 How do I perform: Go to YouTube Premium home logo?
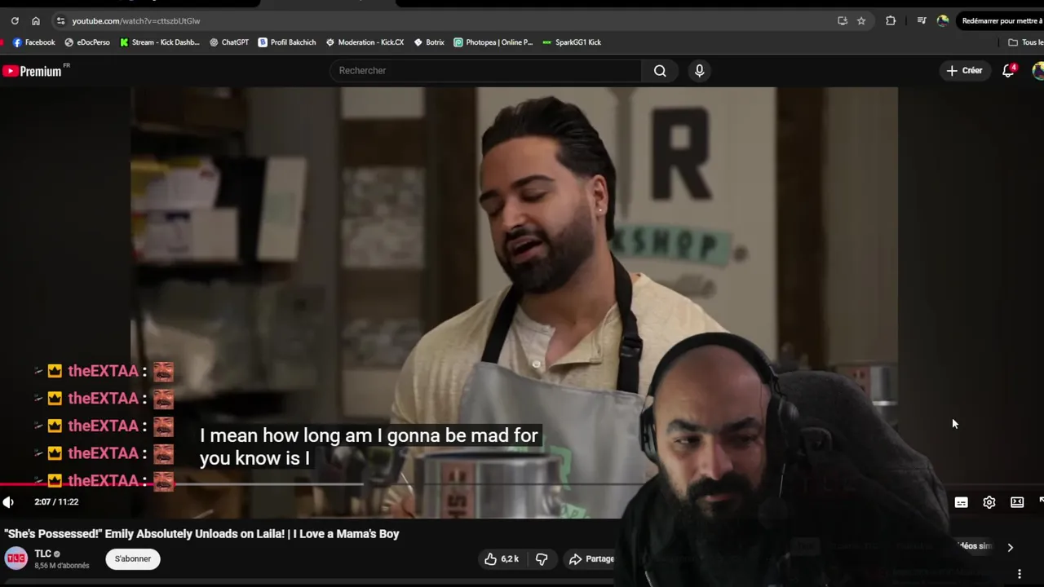pos(32,71)
